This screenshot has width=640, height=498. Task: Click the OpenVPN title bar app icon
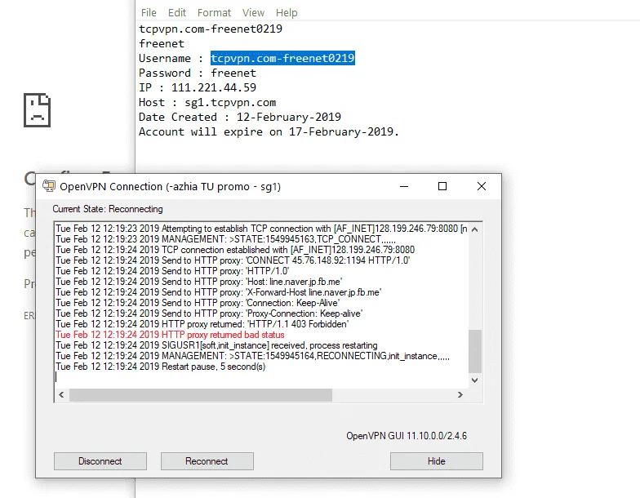(49, 186)
